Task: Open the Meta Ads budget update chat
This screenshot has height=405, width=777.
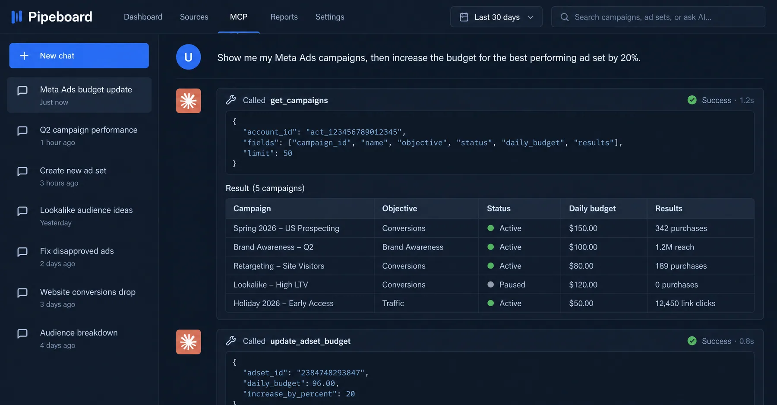Action: [x=79, y=95]
